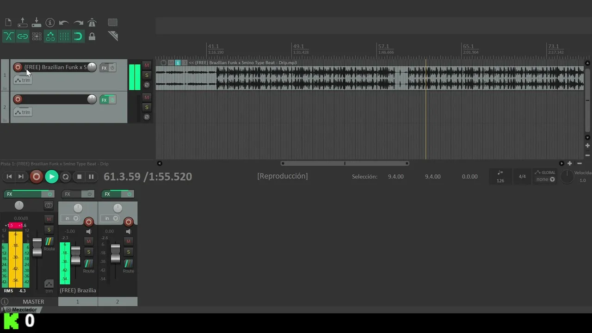The width and height of the screenshot is (592, 333).
Task: Create a new project with the blank page icon
Action: pos(8,23)
